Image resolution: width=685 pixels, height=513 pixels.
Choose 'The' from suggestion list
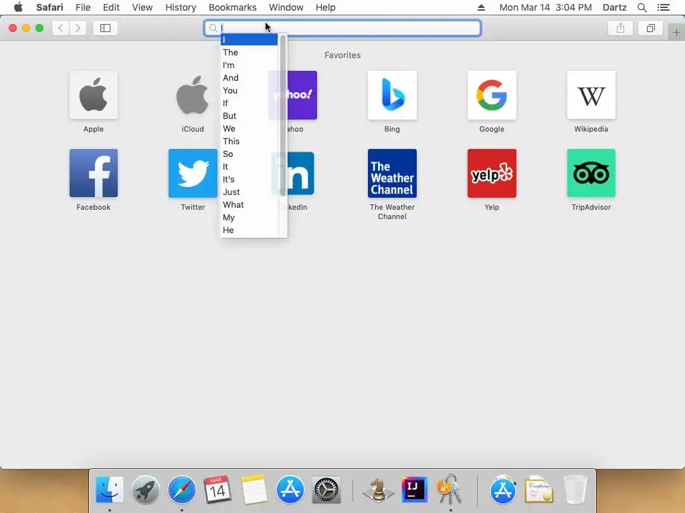click(249, 52)
